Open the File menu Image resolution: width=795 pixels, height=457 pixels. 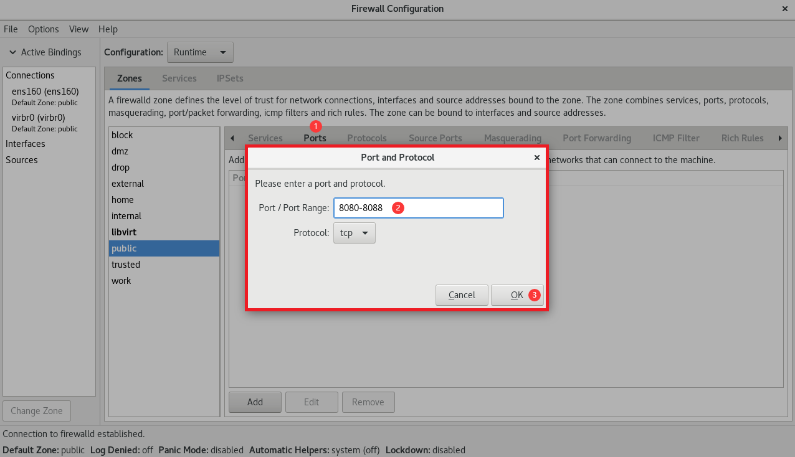click(11, 29)
